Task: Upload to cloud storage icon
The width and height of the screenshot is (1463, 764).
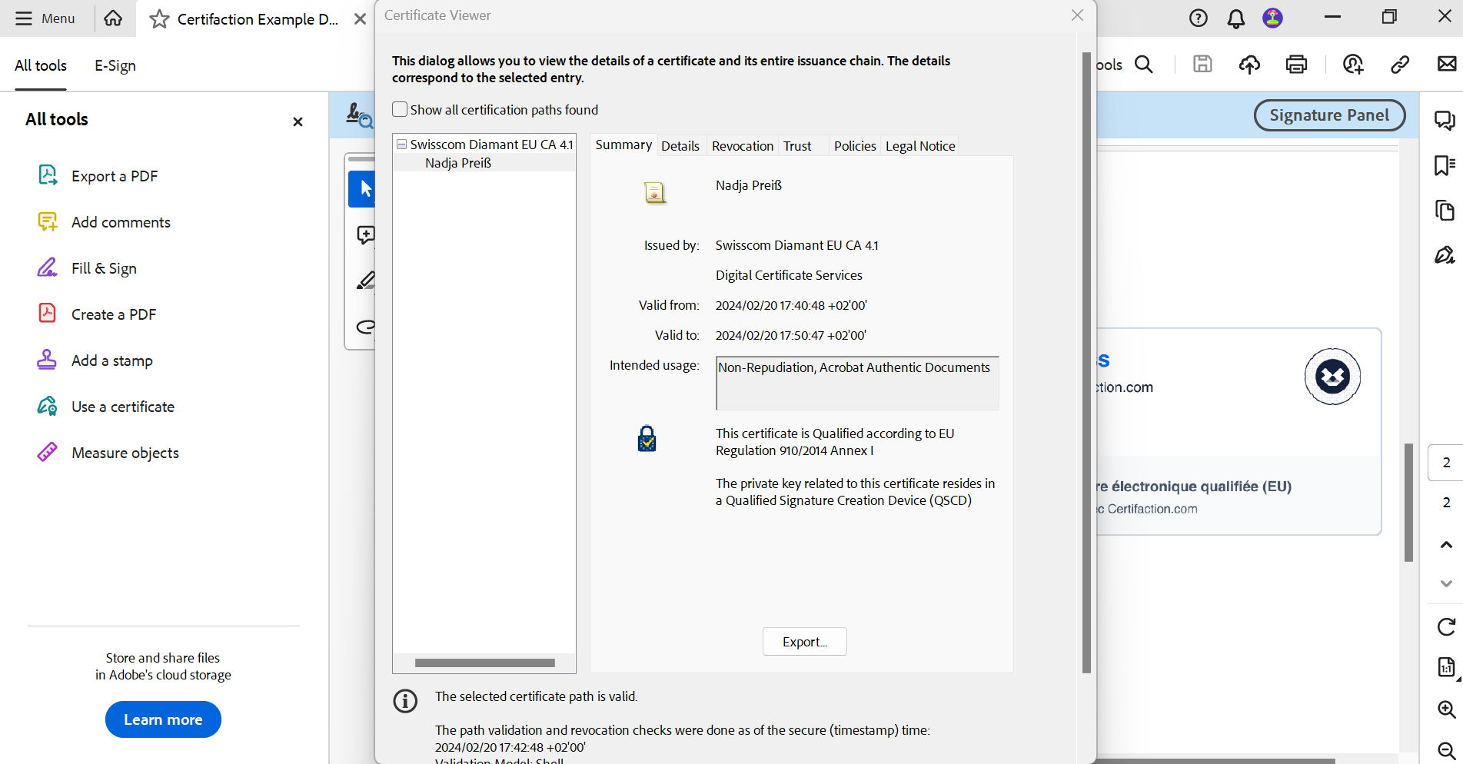Action: 1249,65
